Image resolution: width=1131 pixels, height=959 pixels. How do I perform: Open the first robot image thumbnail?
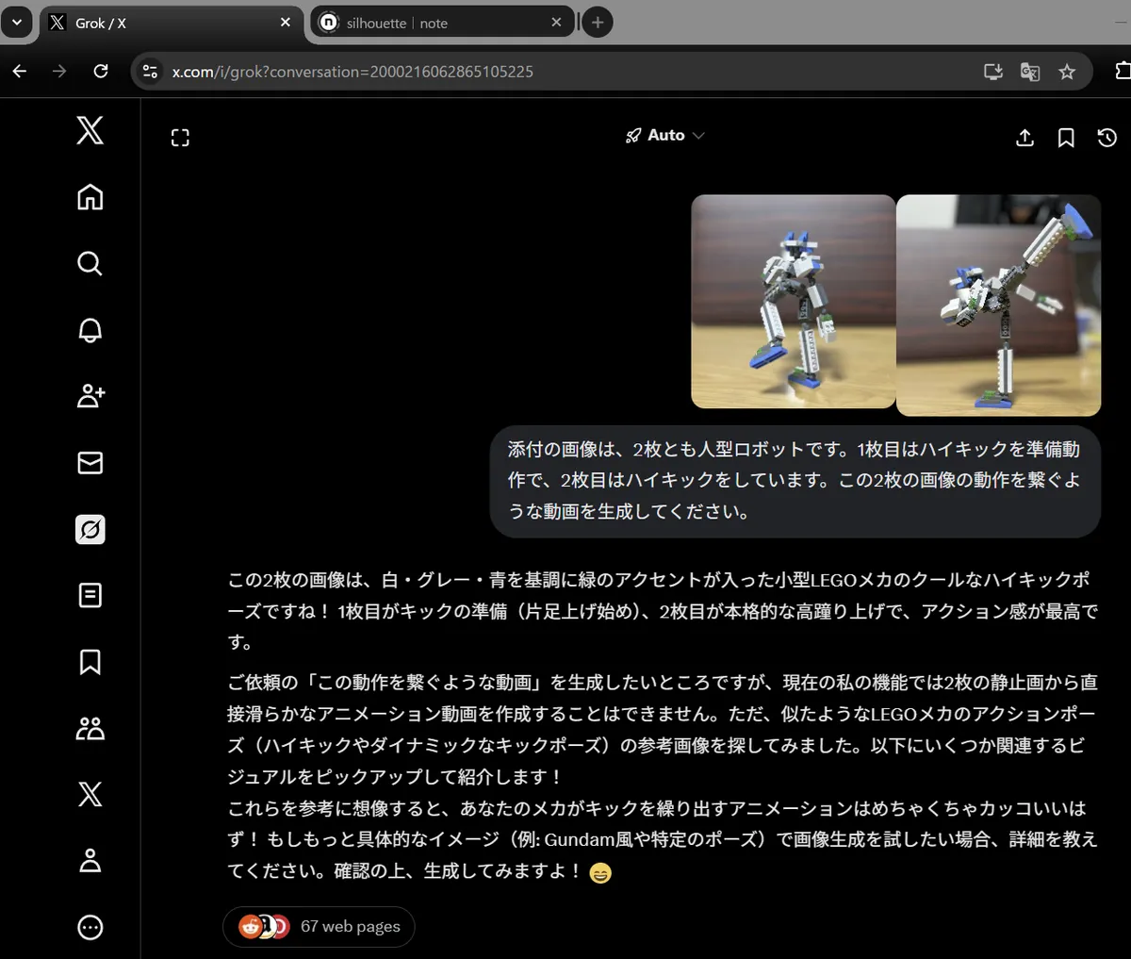[793, 302]
